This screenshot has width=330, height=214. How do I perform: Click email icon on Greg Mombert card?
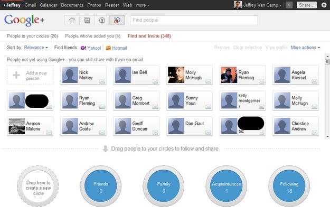click(x=155, y=107)
